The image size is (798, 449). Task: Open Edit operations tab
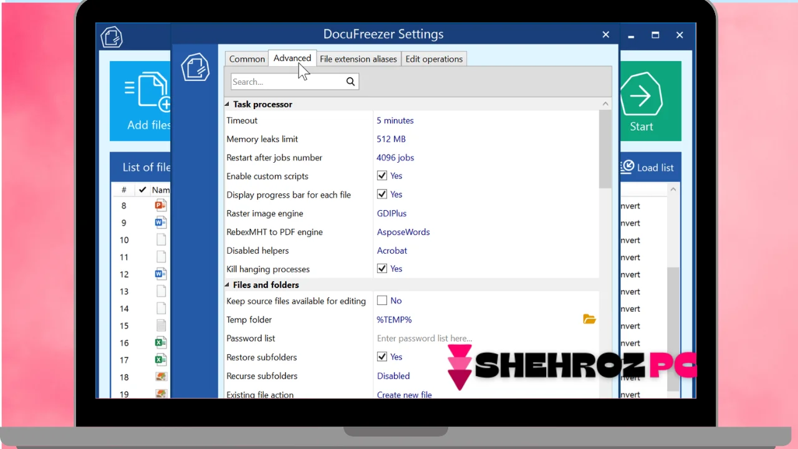(x=434, y=59)
